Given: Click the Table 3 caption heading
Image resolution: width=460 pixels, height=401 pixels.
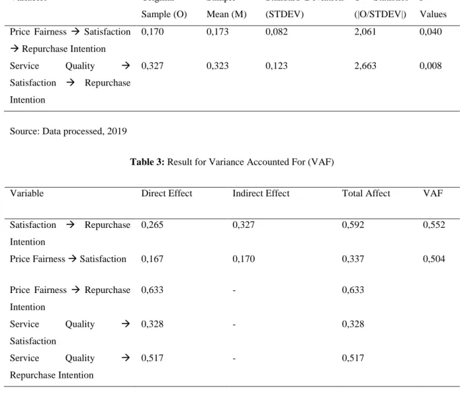Looking at the screenshot, I should pyautogui.click(x=232, y=162).
